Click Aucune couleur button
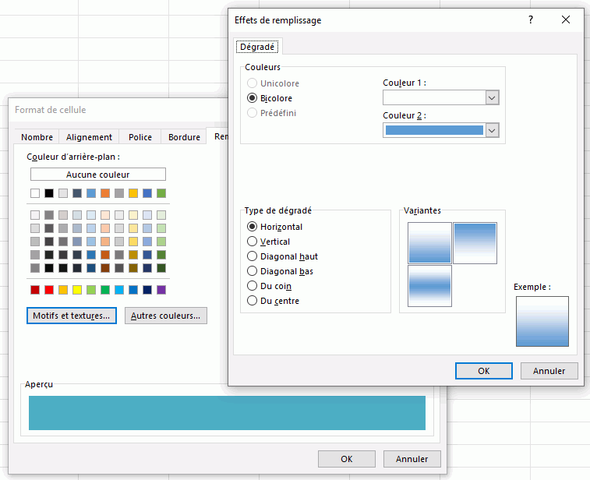Image resolution: width=590 pixels, height=480 pixels. [x=97, y=175]
